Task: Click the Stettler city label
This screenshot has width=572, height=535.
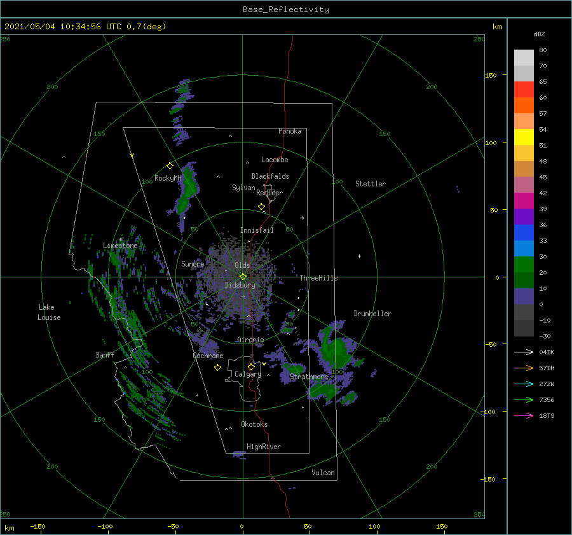Action: pos(371,184)
